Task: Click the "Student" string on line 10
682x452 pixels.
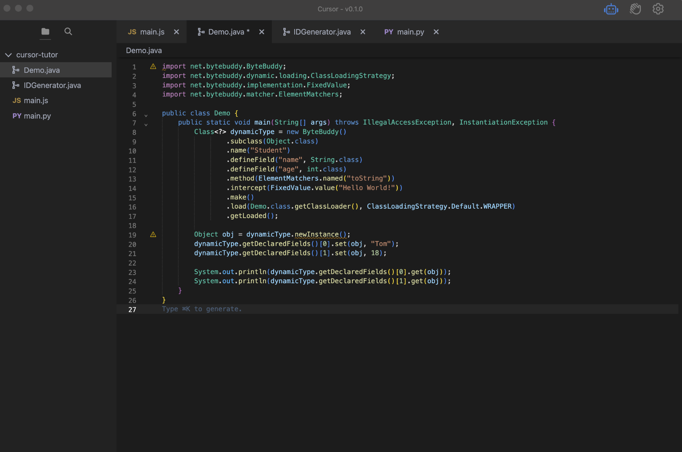Action: pyautogui.click(x=268, y=150)
